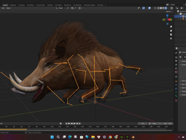Open the Object Data armature tab
The image size is (186, 140).
[x=176, y=92]
